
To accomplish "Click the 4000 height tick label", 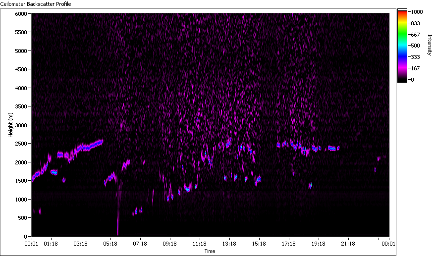I will [x=21, y=88].
